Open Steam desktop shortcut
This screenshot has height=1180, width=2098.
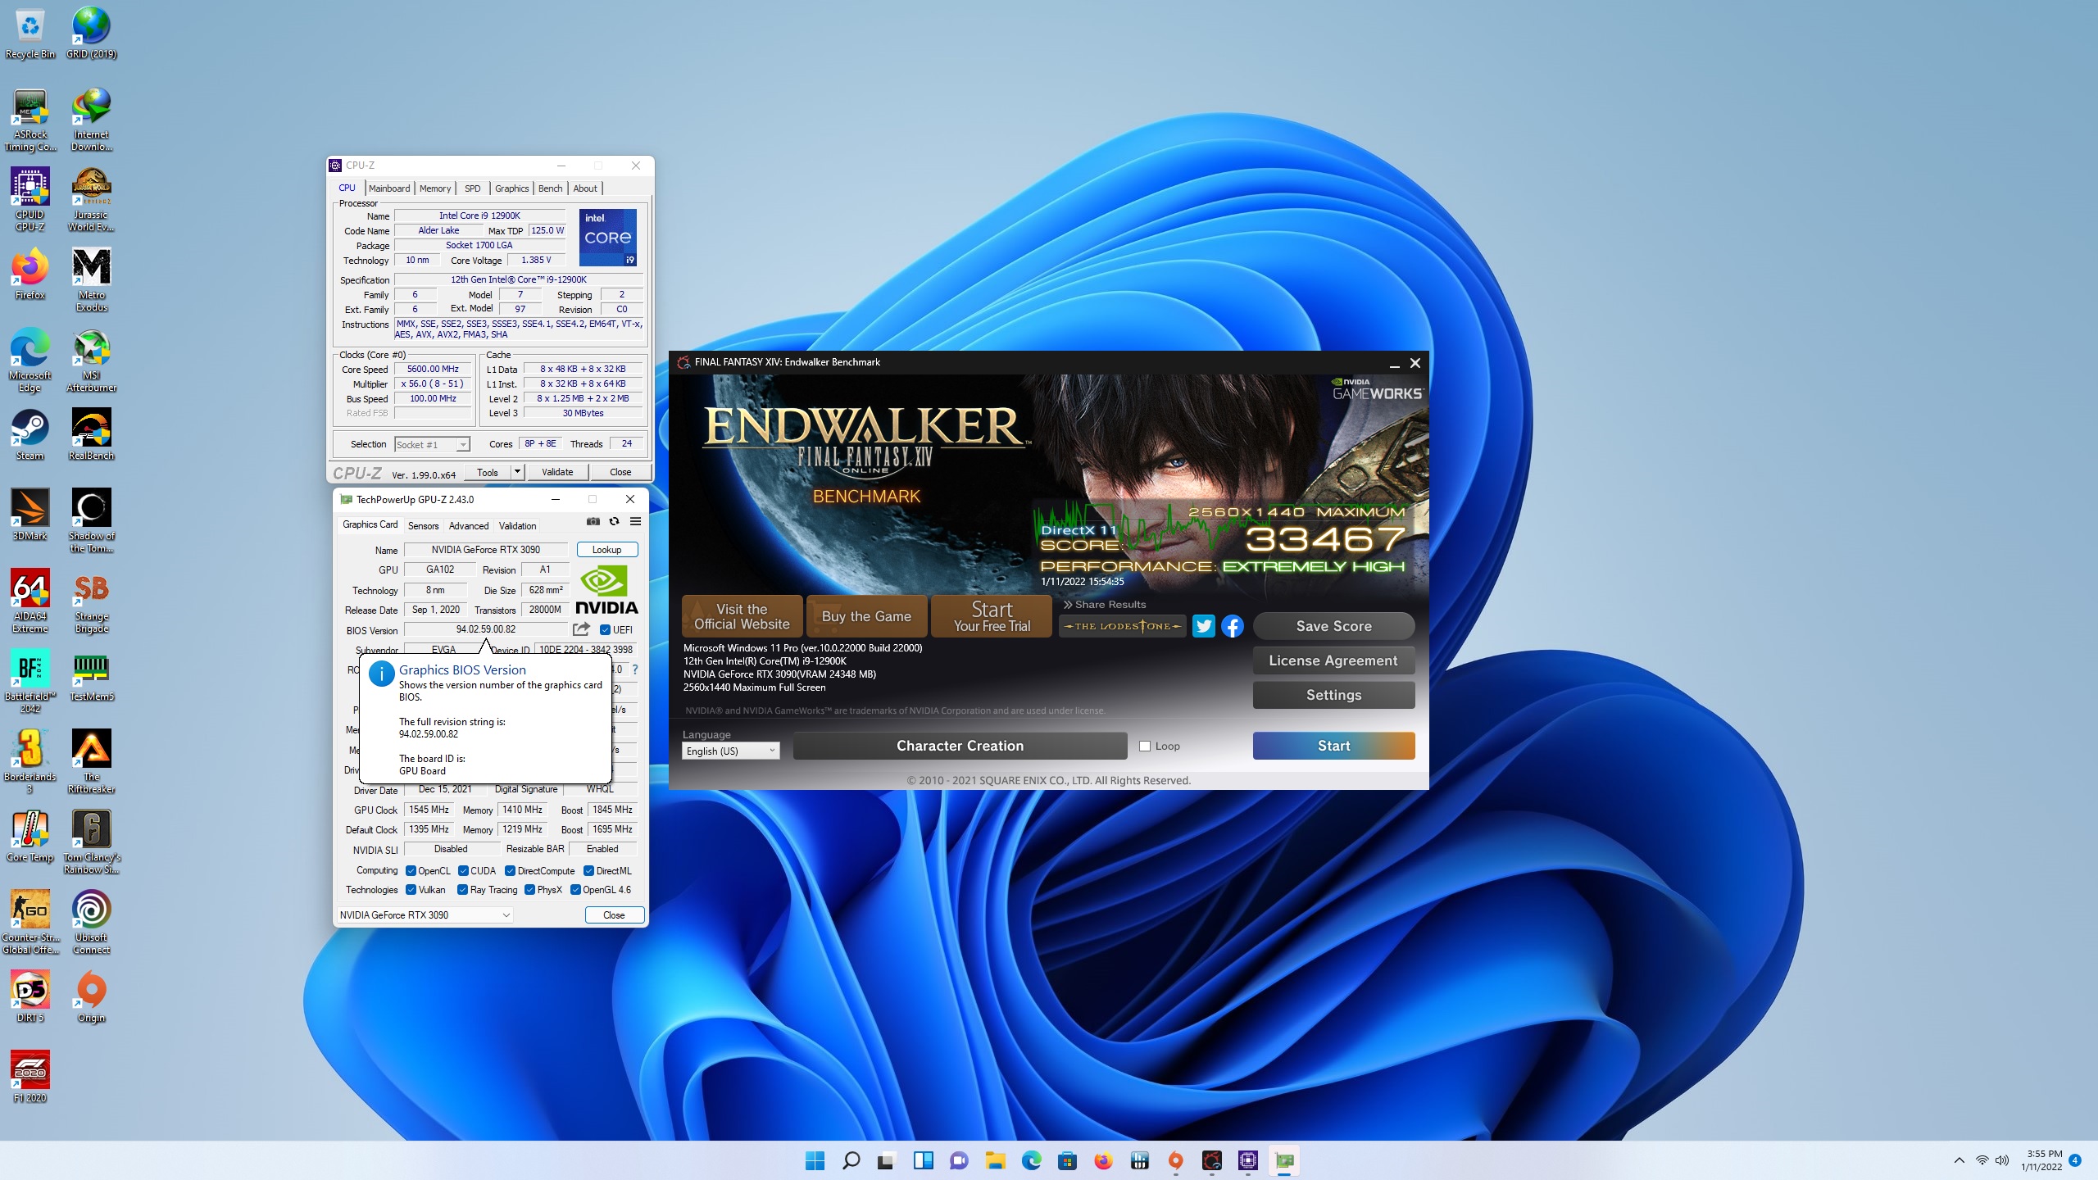[30, 434]
